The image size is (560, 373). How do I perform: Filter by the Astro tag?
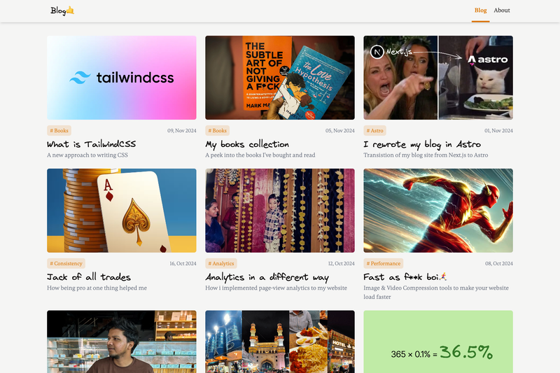(374, 131)
